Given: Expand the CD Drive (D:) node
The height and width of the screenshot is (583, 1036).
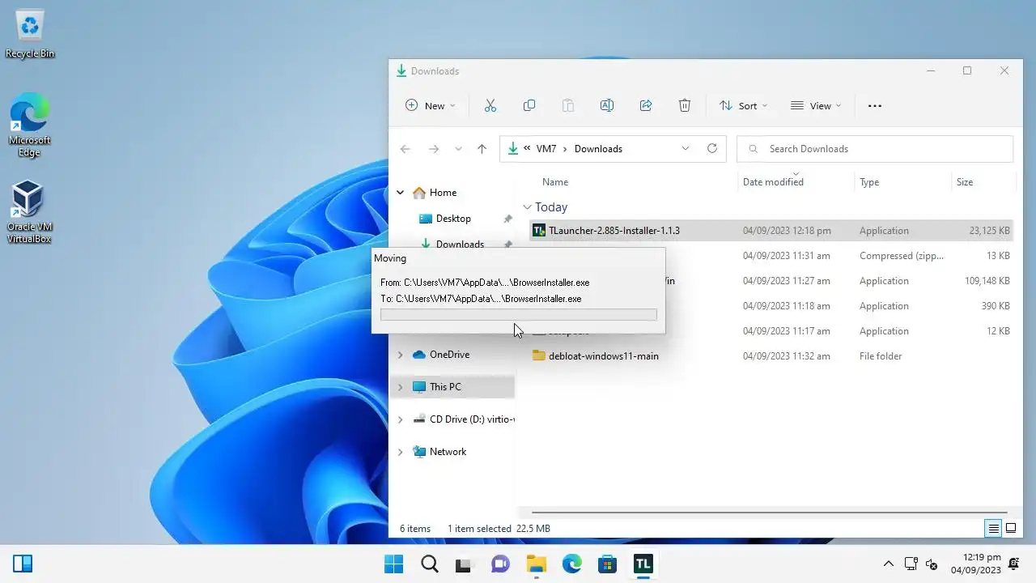Looking at the screenshot, I should click(x=400, y=419).
